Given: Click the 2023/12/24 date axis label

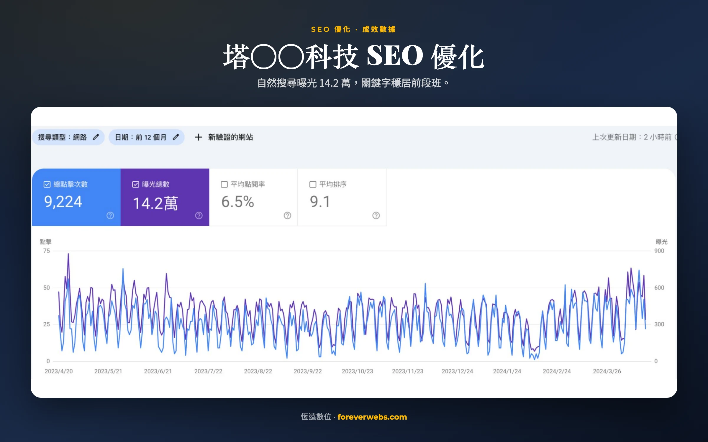Looking at the screenshot, I should pyautogui.click(x=457, y=371).
